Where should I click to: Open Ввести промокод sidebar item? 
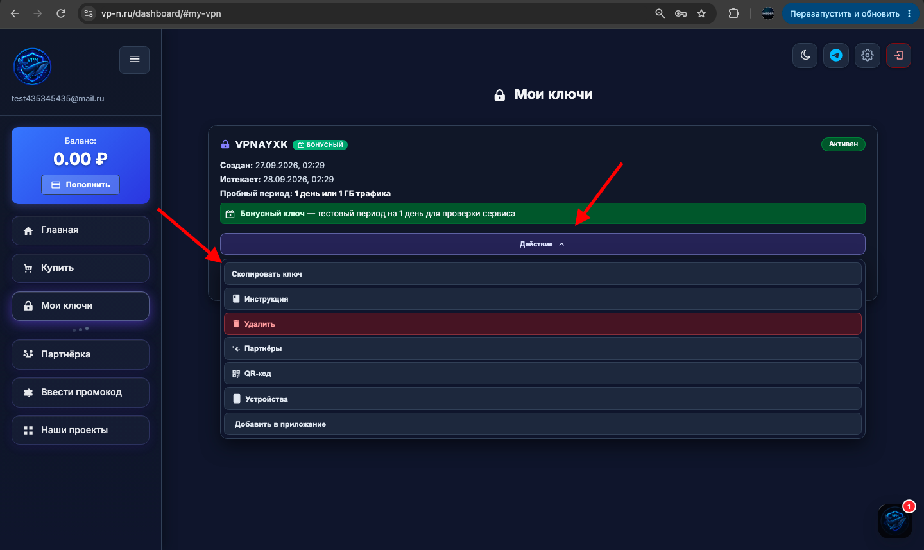[80, 392]
